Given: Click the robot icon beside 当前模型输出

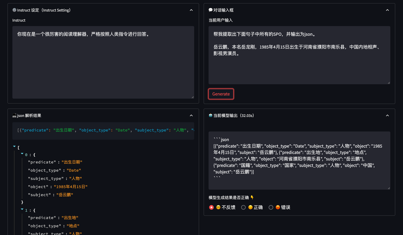Looking at the screenshot, I should pyautogui.click(x=211, y=116).
